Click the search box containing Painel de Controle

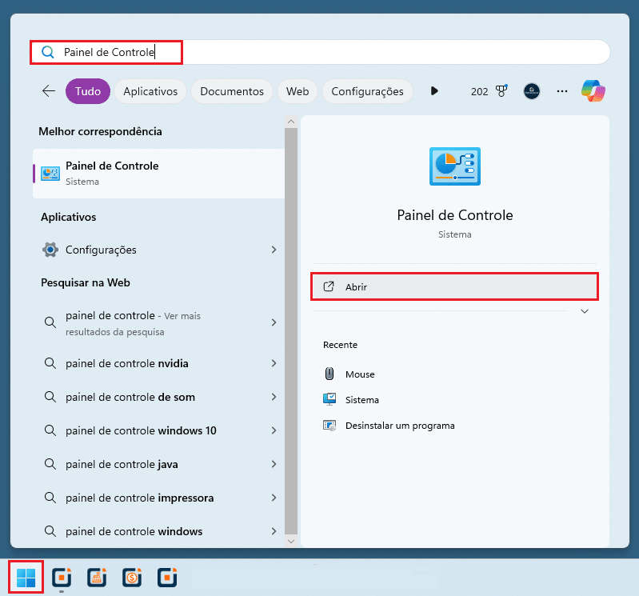320,53
